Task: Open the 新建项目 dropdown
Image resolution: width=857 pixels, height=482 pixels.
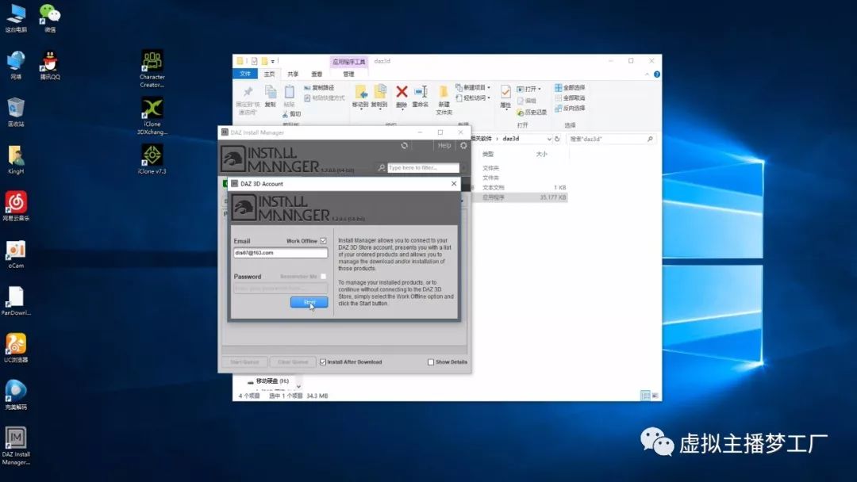Action: point(473,87)
